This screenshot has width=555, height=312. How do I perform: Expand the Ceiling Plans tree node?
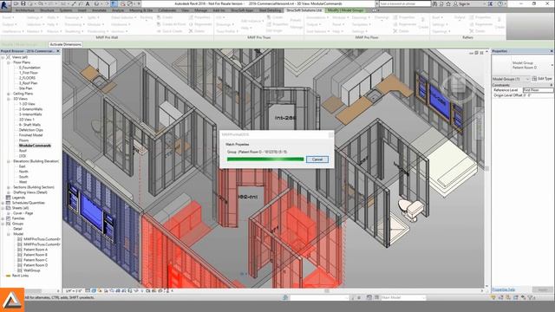click(x=9, y=94)
